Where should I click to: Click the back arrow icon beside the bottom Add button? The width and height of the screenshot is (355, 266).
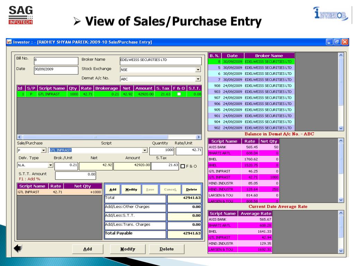18,248
